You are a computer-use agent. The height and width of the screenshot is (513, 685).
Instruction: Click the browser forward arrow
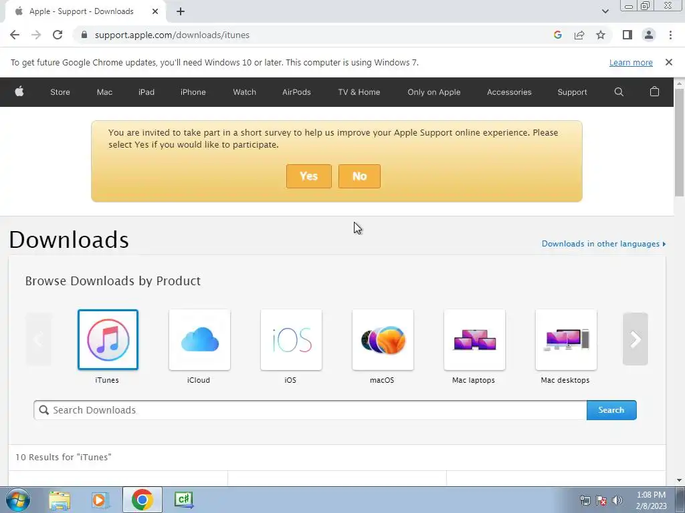click(x=36, y=35)
